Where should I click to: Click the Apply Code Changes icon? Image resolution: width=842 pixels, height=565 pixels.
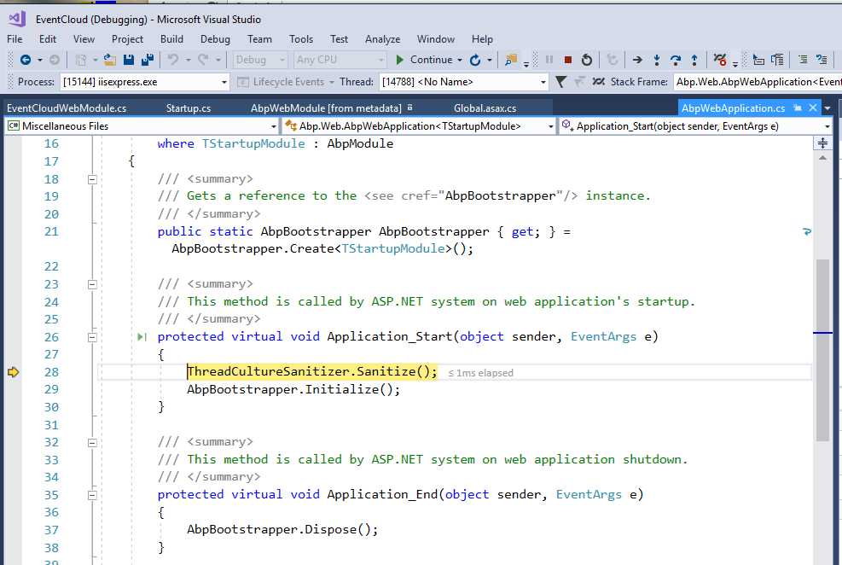point(613,60)
